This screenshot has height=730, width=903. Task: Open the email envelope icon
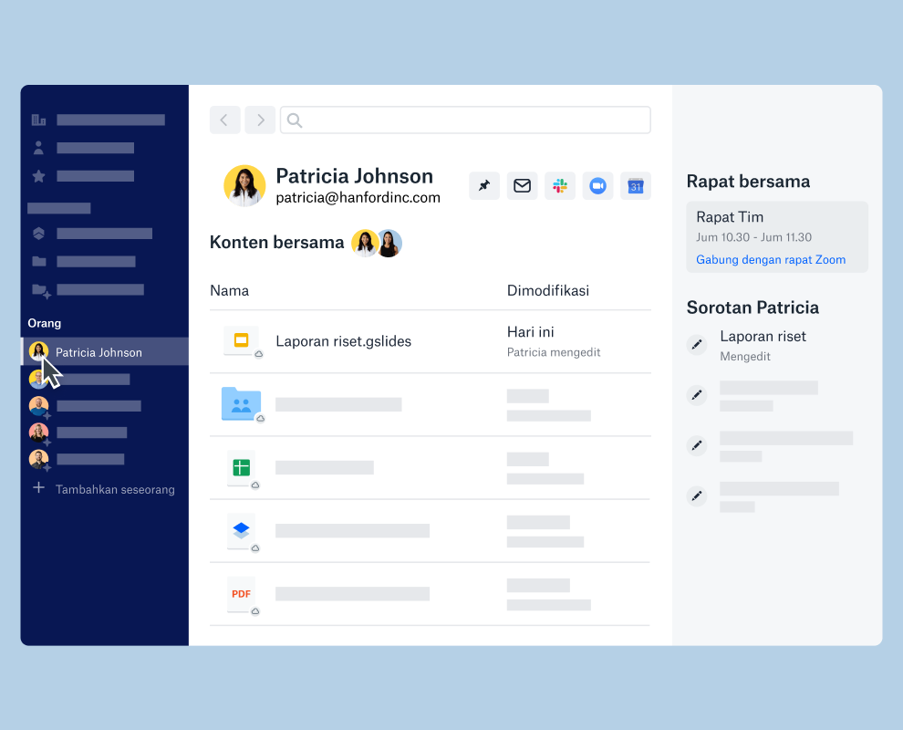(x=522, y=186)
